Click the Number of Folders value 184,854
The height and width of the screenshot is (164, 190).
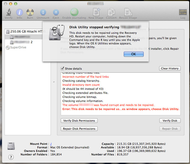[56, 154]
